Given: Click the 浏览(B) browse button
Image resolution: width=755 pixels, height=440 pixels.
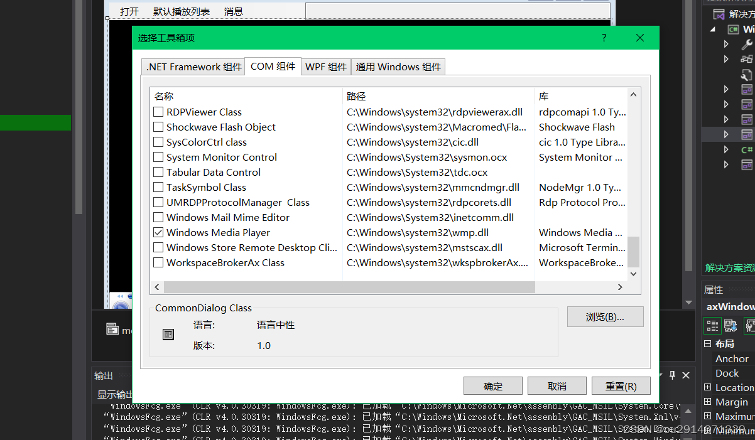Looking at the screenshot, I should click(x=605, y=316).
